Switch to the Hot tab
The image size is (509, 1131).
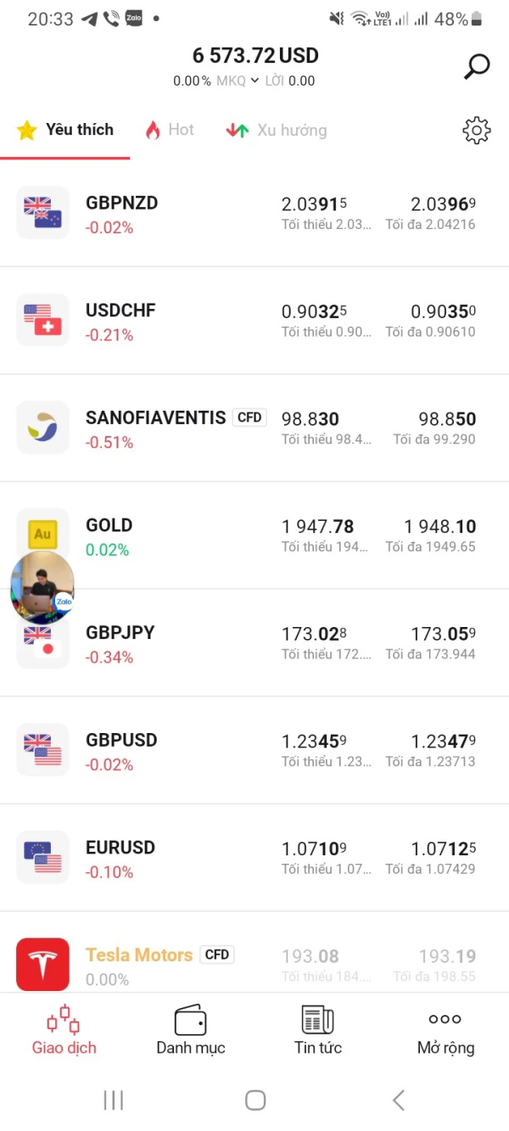(x=170, y=130)
